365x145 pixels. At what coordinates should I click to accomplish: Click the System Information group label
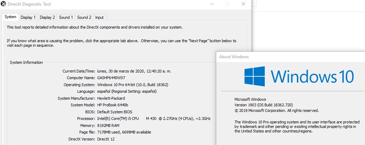point(26,62)
